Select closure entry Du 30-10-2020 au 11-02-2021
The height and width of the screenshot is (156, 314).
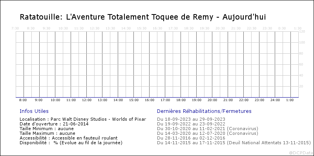pyautogui.click(x=208, y=129)
